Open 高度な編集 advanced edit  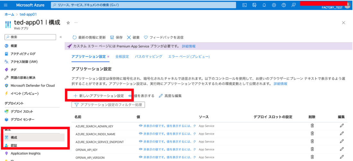click(x=170, y=96)
